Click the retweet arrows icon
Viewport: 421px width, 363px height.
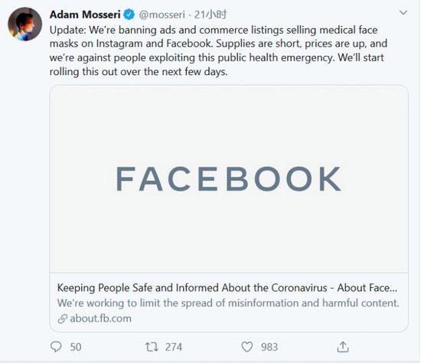pos(152,347)
